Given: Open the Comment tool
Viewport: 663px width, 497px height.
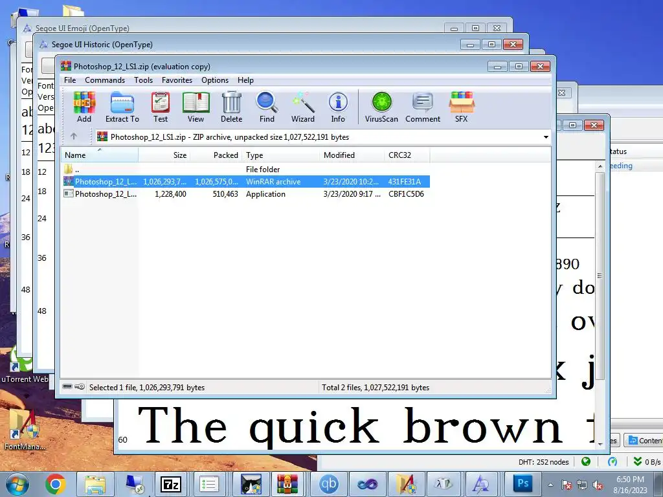Looking at the screenshot, I should coord(423,107).
